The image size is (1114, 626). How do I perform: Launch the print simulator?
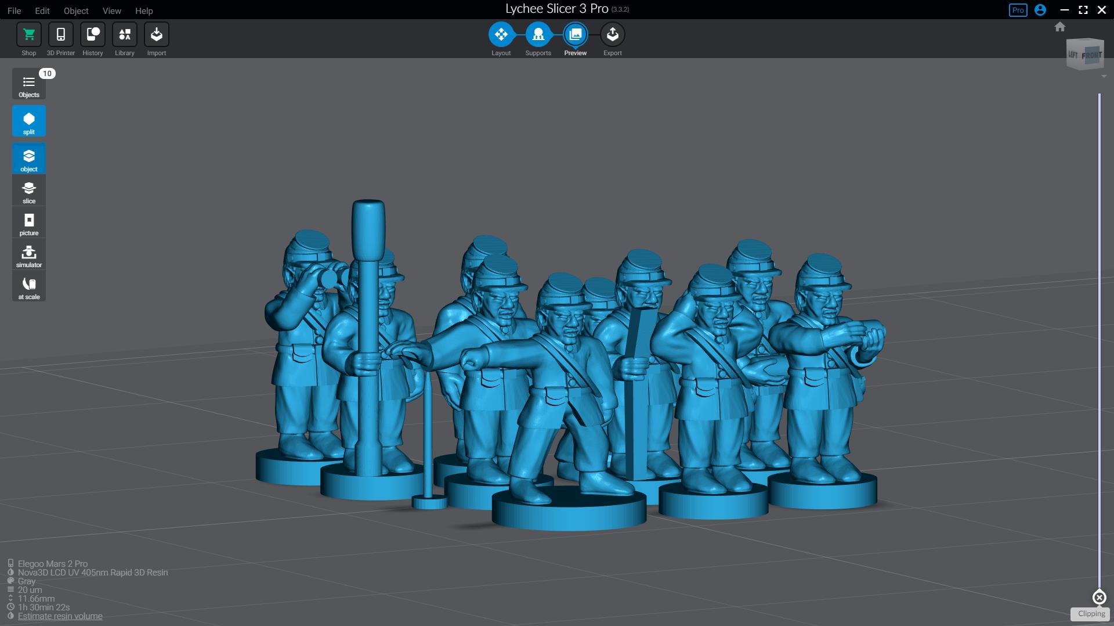tap(29, 255)
